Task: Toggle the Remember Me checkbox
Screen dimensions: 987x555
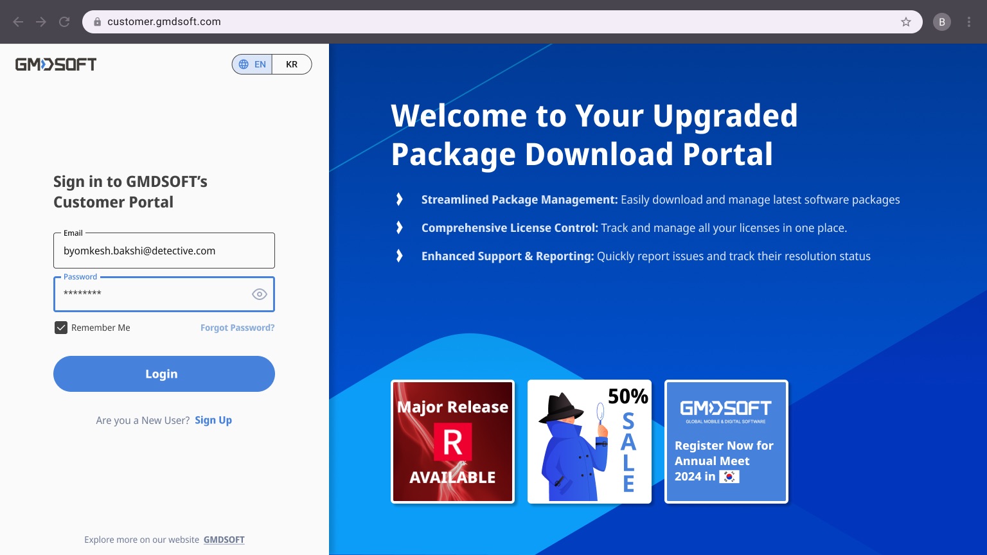Action: (61, 328)
